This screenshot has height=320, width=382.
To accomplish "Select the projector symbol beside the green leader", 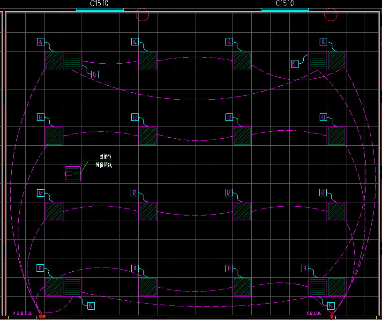I will (x=73, y=174).
